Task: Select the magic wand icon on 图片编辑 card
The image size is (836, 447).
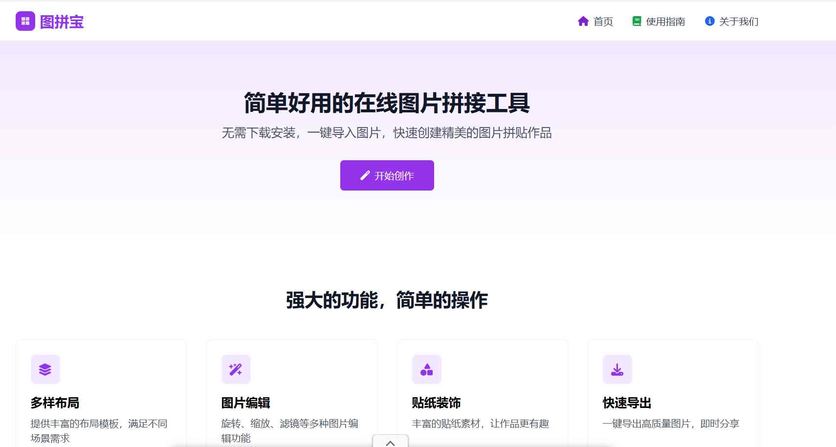Action: pyautogui.click(x=236, y=369)
